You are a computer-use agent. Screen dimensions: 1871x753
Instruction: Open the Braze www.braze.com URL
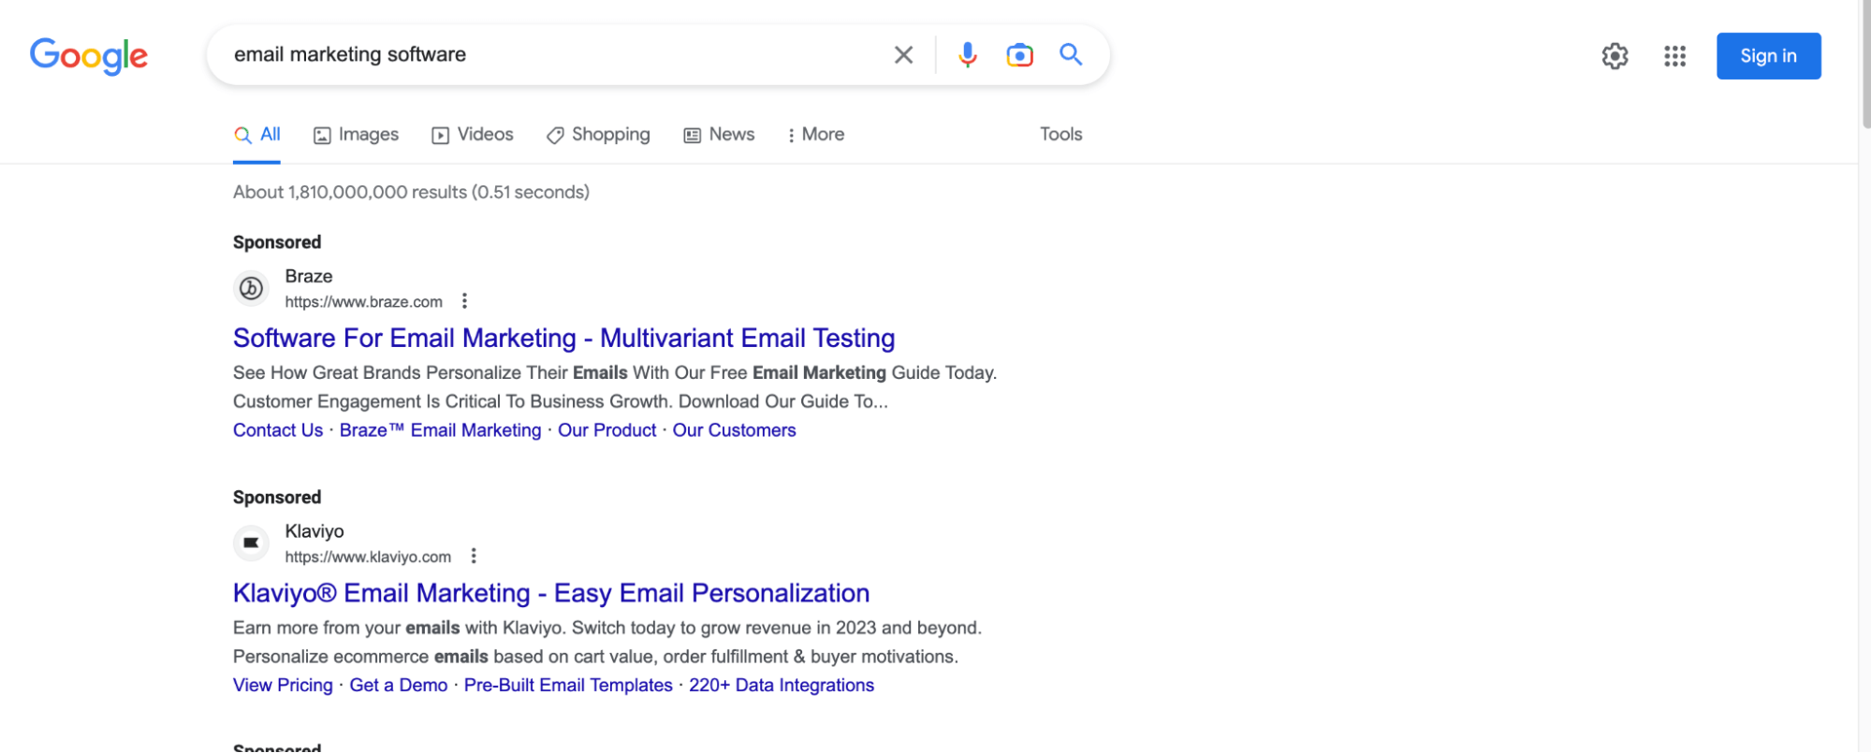(363, 302)
